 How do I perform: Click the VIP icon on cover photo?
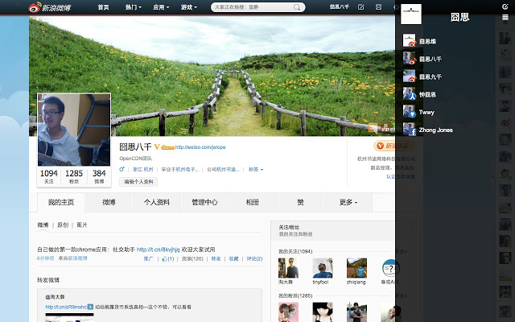pyautogui.click(x=385, y=128)
